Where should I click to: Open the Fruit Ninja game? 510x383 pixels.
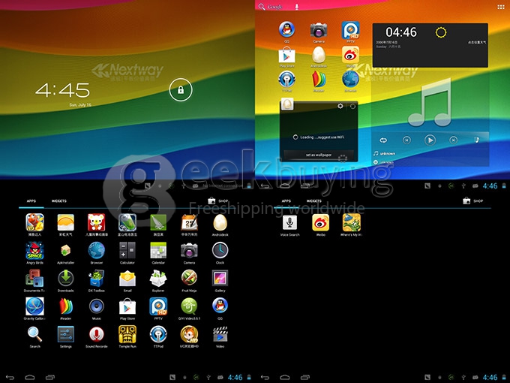tap(189, 278)
